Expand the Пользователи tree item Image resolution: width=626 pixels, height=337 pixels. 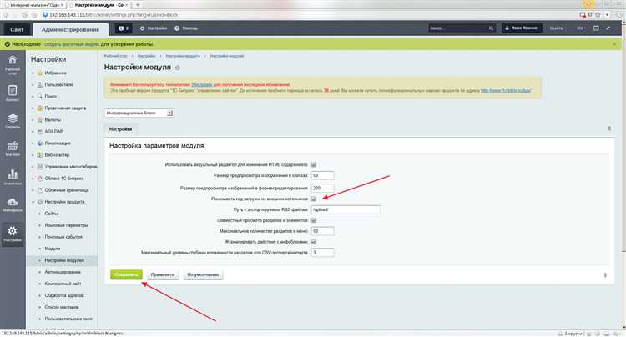click(33, 85)
